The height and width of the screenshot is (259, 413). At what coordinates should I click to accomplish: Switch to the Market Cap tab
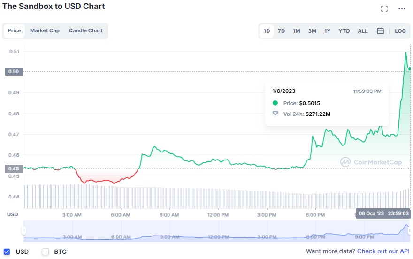click(x=45, y=31)
